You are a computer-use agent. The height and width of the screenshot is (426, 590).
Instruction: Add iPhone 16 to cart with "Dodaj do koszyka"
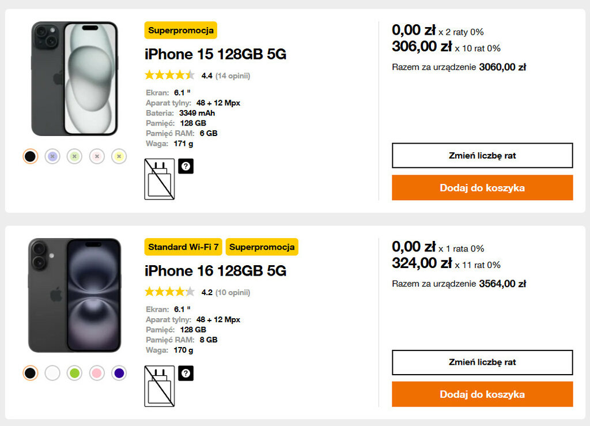click(x=482, y=394)
